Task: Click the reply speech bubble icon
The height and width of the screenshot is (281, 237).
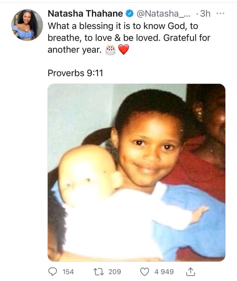Action: 53,272
